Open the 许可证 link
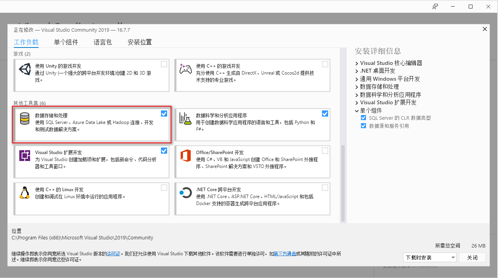Viewport: 498px width, 278px height. coord(114,254)
